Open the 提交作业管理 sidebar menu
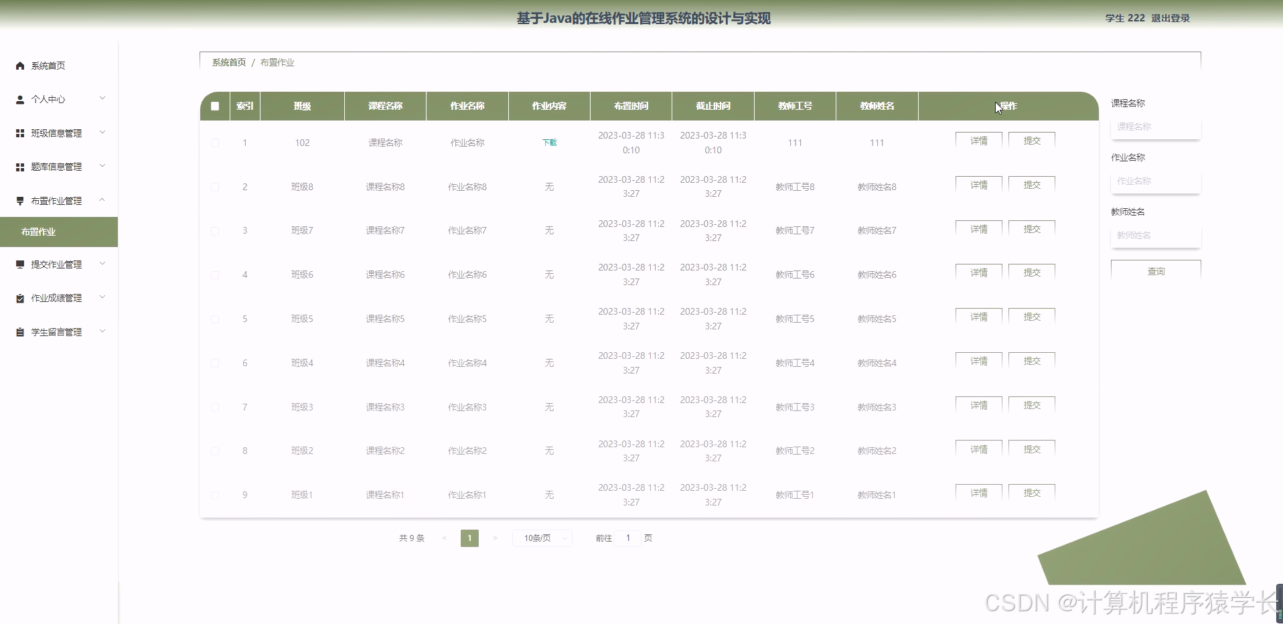1283x624 pixels. pyautogui.click(x=59, y=264)
